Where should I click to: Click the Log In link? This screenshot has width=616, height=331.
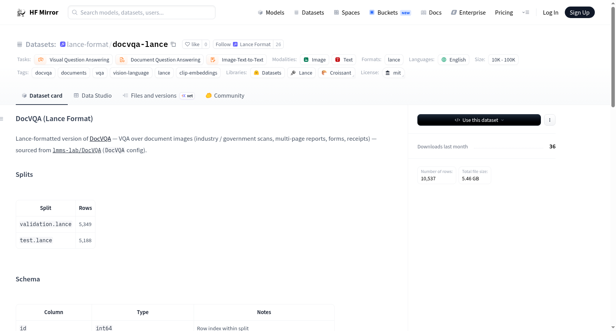tap(551, 13)
